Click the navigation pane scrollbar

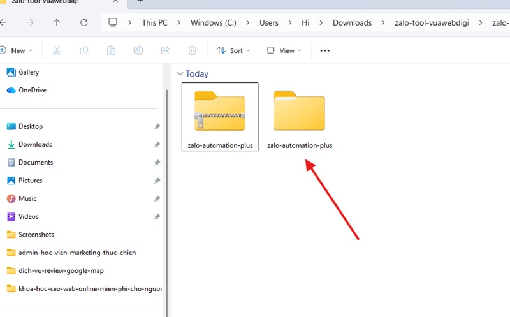(167, 203)
